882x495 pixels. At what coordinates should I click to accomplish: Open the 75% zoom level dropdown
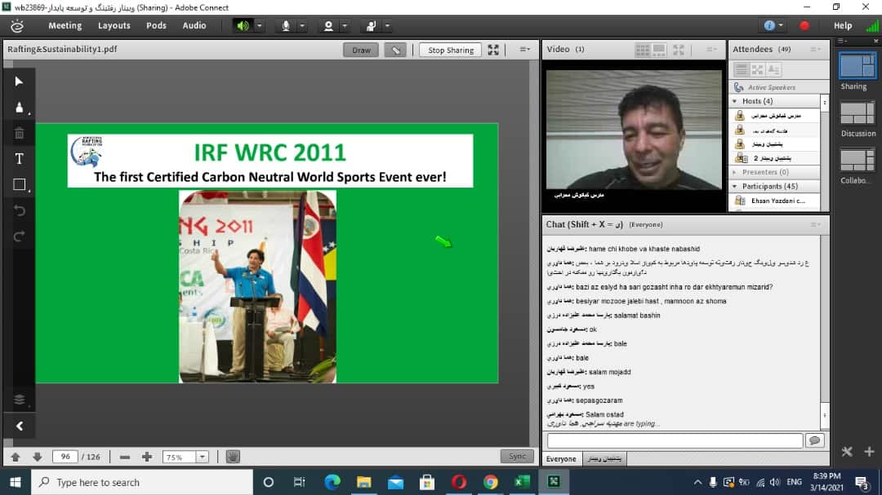(x=202, y=457)
